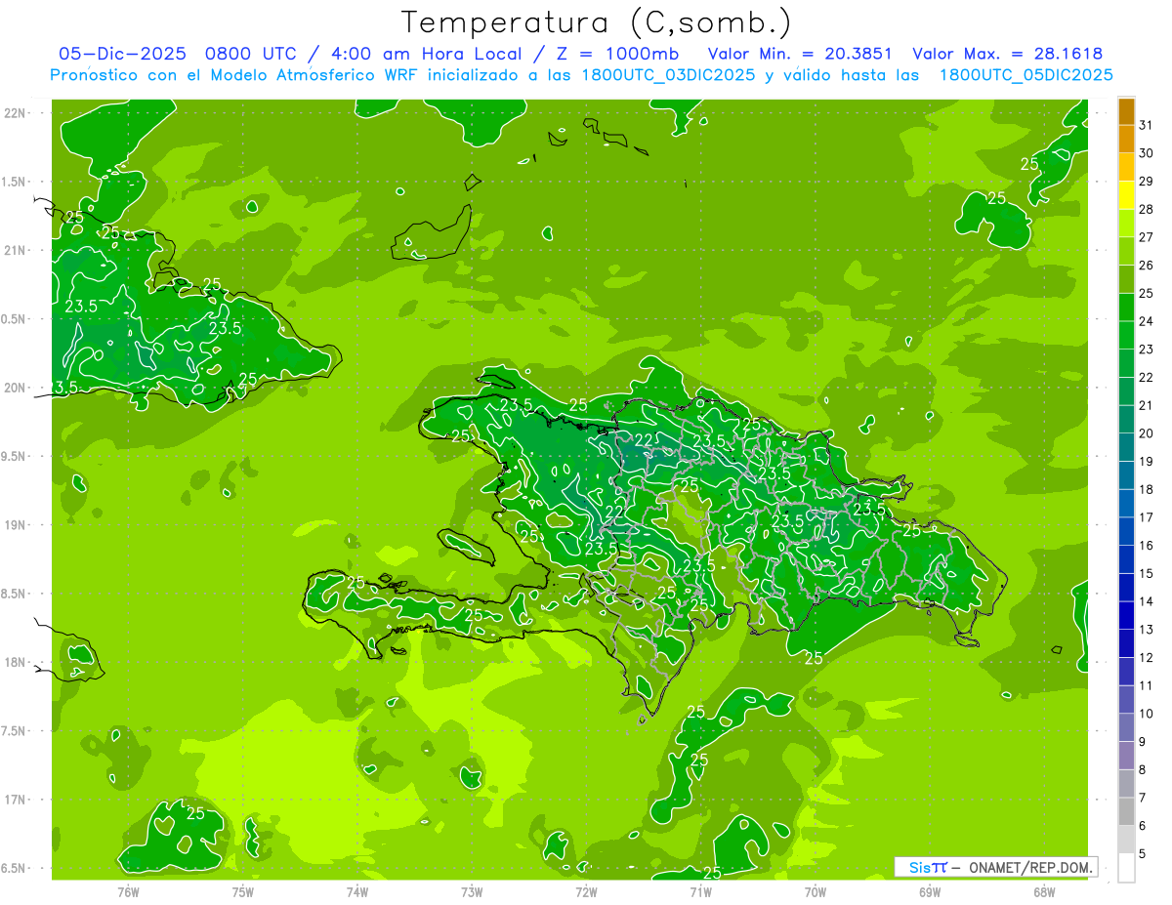Viewport: 1172px width, 905px height.
Task: Click the 76W longitude axis label
Action: click(x=128, y=891)
